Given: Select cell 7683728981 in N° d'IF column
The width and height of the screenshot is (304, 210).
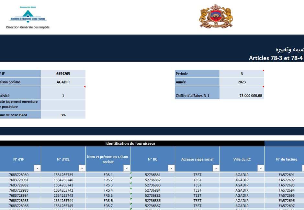Looking at the screenshot, I should point(20,180).
